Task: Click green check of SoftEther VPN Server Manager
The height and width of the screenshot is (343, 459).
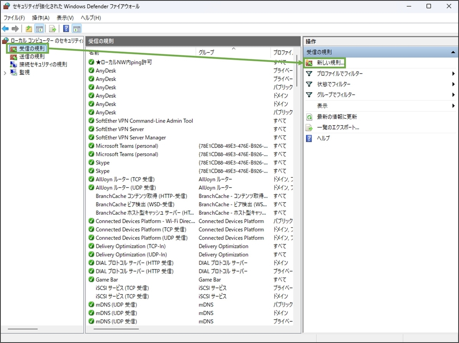Action: [91, 137]
